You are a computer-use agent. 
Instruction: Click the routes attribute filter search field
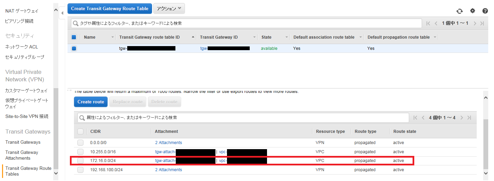(x=243, y=118)
